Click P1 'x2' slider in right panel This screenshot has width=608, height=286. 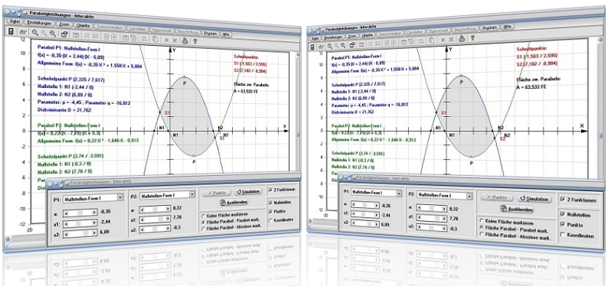[365, 223]
